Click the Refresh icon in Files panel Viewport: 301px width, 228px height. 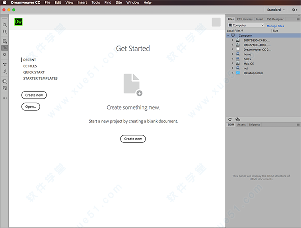pyautogui.click(x=230, y=119)
